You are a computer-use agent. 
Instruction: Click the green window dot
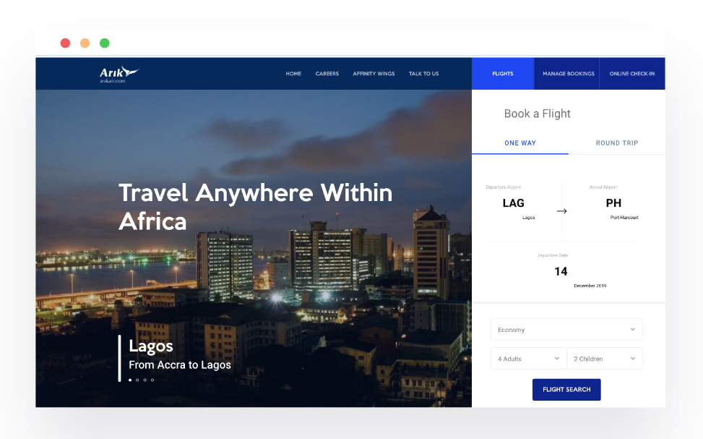[x=105, y=43]
